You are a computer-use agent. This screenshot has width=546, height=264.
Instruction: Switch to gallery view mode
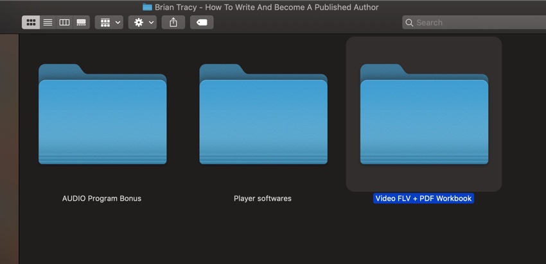81,22
